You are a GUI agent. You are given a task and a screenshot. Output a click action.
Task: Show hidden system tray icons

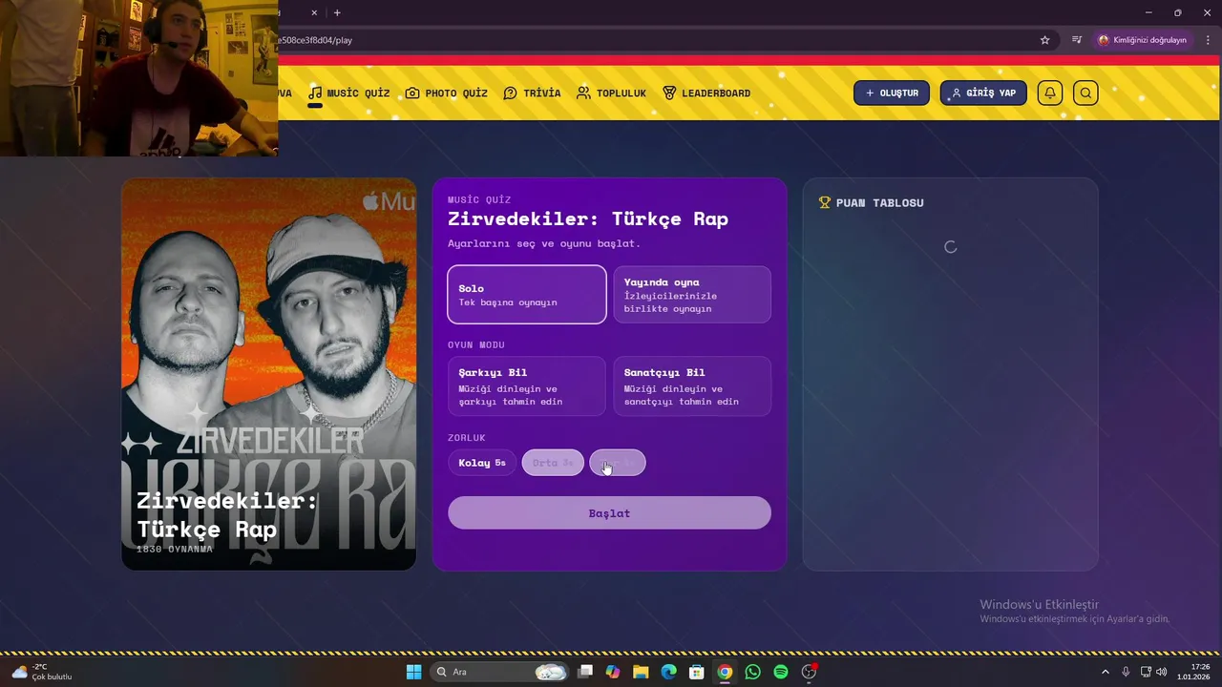(1106, 672)
